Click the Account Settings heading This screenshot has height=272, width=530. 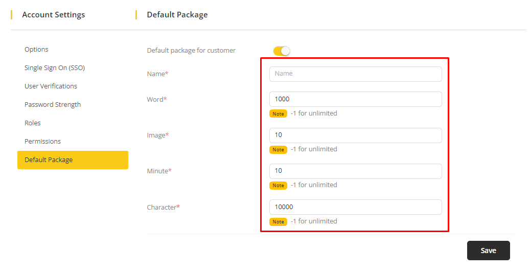54,15
